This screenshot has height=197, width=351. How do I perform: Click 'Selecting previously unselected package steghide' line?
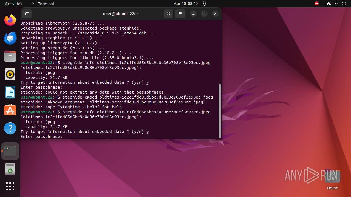pos(81,28)
